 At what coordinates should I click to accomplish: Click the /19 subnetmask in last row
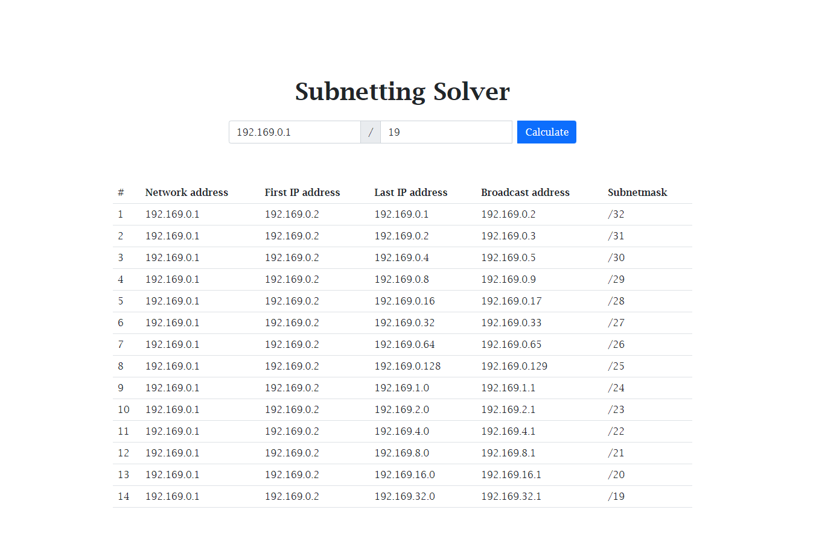(x=616, y=496)
